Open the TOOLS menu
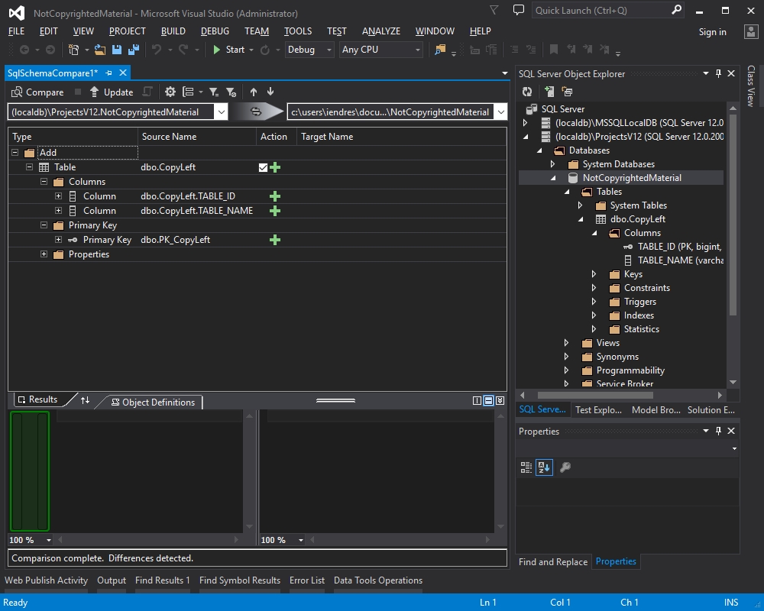 tap(298, 31)
